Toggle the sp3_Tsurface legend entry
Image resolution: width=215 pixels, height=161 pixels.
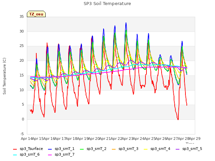tap(28, 149)
